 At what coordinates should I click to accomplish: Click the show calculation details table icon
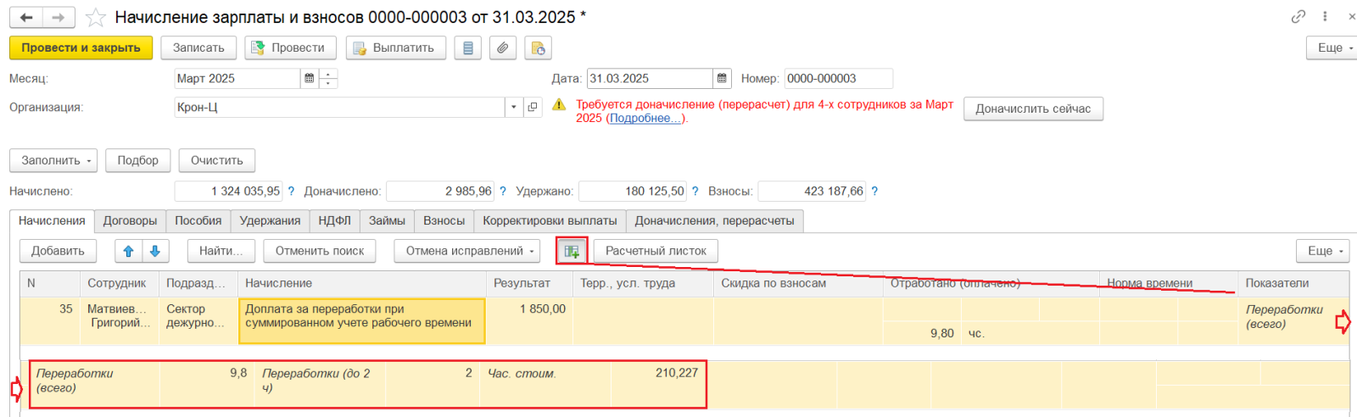pos(572,251)
